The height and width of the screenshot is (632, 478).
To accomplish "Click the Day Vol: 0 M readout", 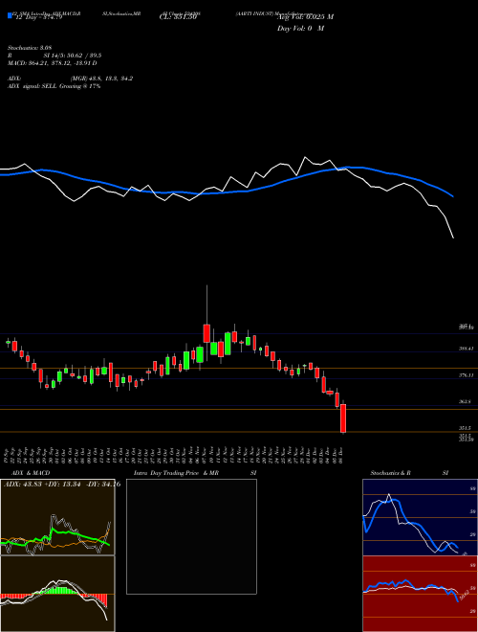I will 300,29.
